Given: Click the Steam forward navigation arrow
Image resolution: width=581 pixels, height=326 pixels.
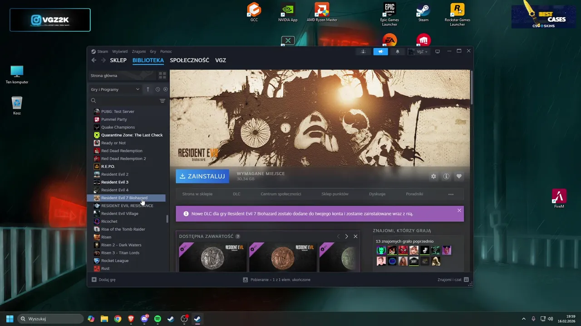Looking at the screenshot, I should (103, 60).
